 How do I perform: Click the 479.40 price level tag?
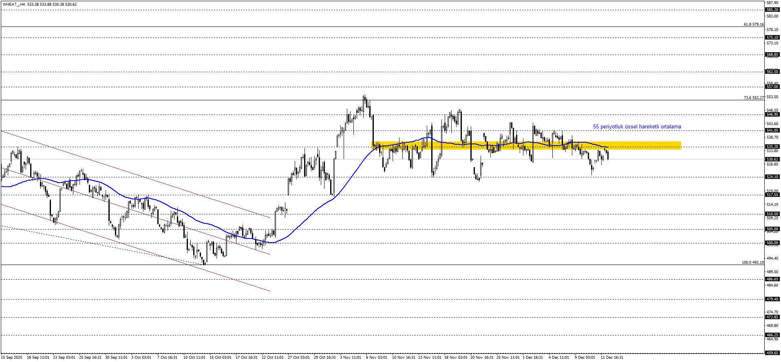[772, 299]
